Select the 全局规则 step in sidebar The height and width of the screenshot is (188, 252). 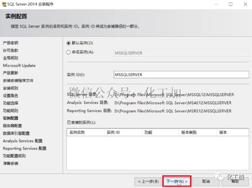point(10,58)
